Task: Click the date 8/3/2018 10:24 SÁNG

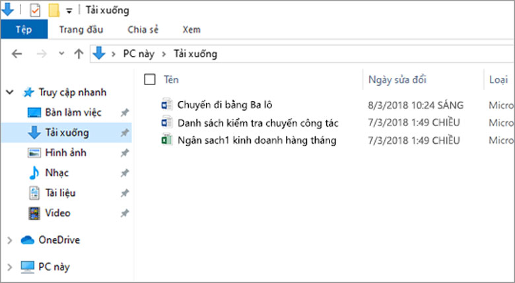Action: [x=415, y=105]
